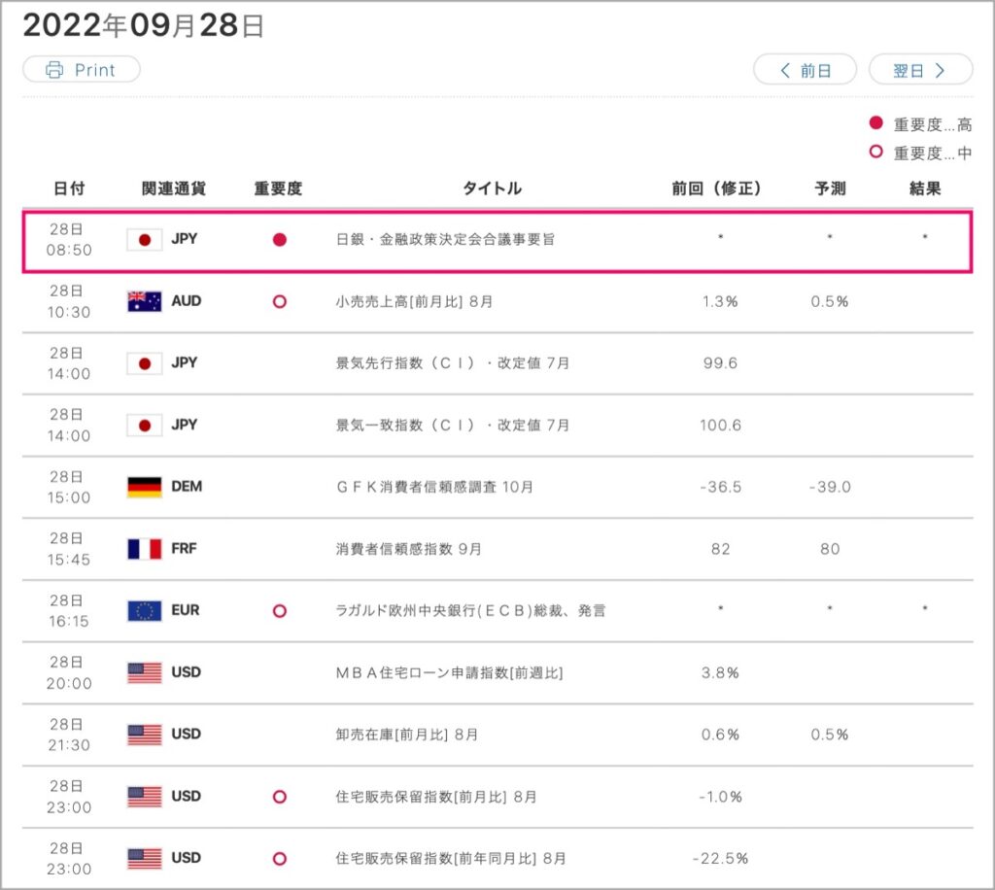Click the hollow importance circle for 小売売上高

[279, 301]
